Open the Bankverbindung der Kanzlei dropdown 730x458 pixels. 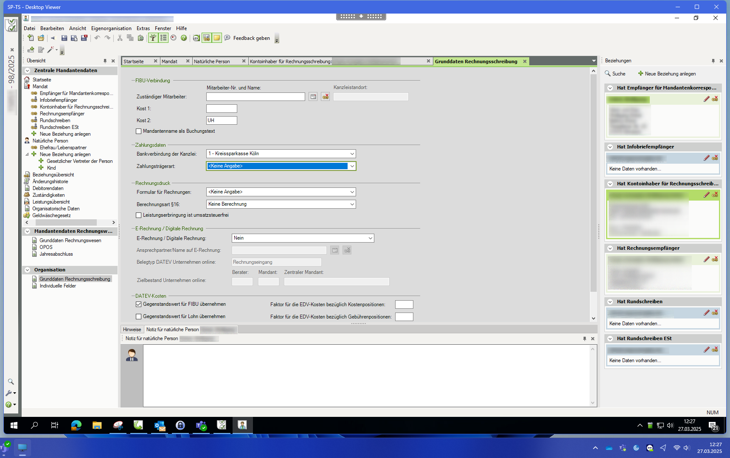[352, 154]
